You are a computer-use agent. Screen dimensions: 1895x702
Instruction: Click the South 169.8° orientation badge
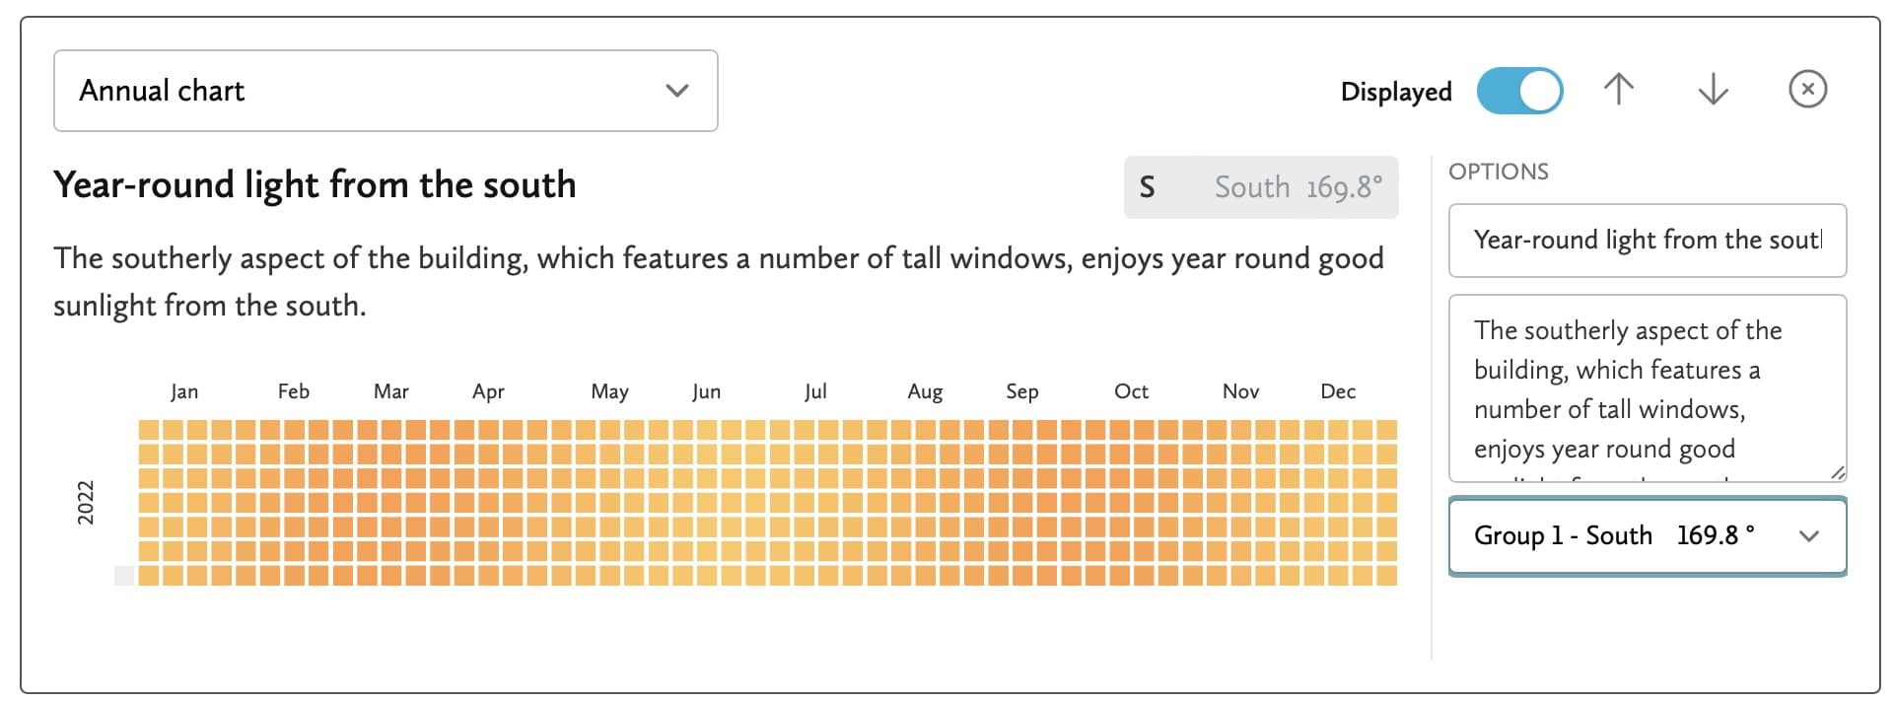point(1297,187)
